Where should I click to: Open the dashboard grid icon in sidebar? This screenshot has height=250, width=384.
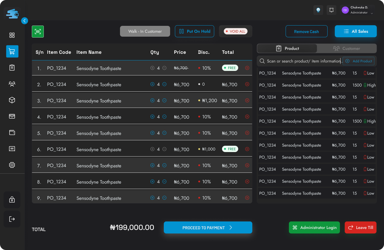pyautogui.click(x=12, y=35)
